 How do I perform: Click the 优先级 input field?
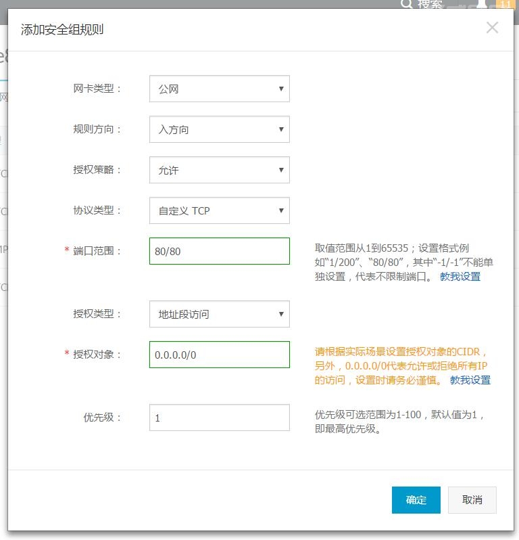click(219, 418)
